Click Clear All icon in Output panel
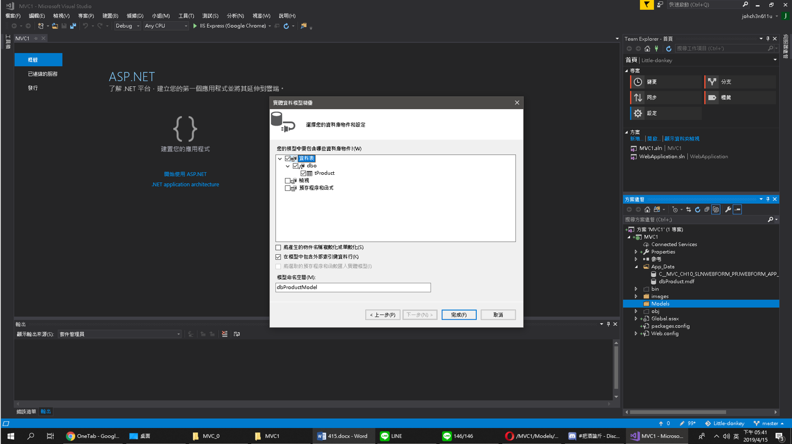 (x=225, y=334)
